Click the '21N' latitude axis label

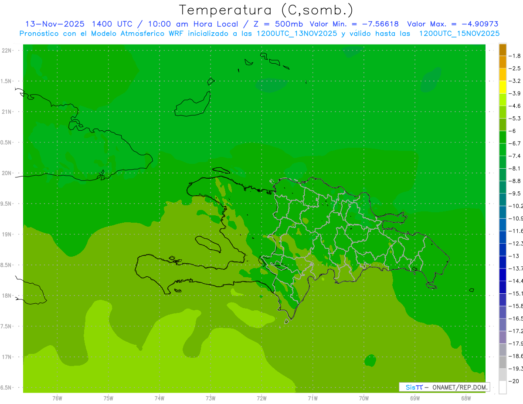click(x=7, y=112)
